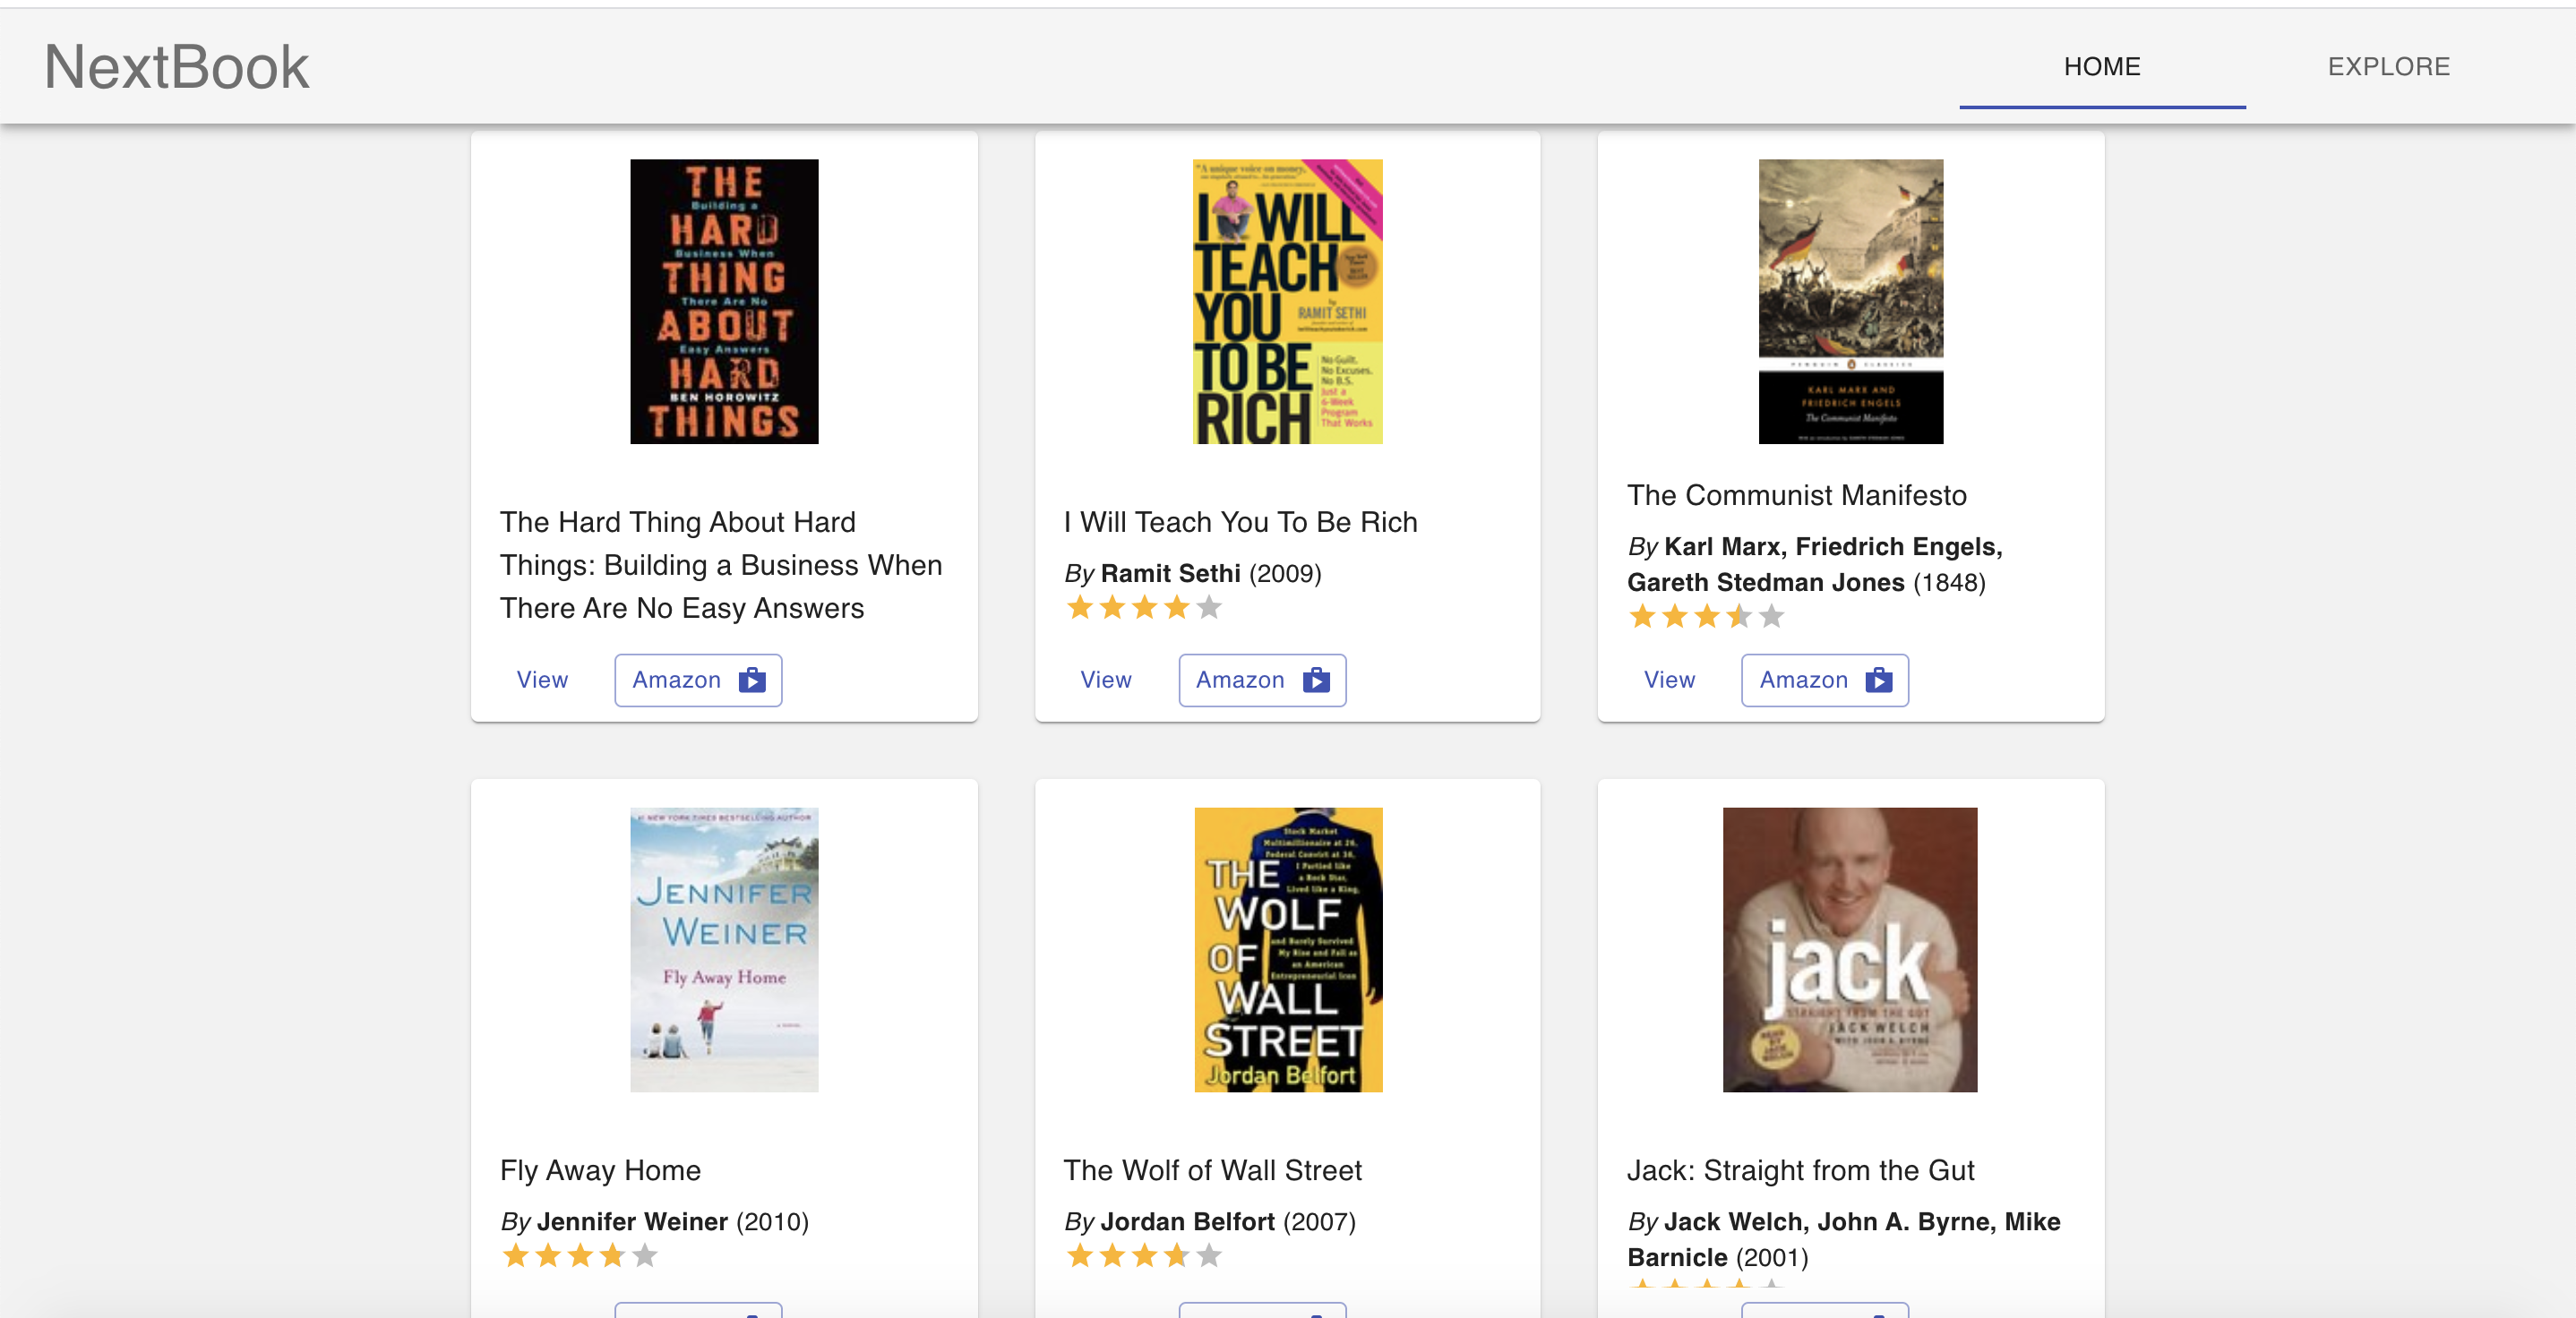2576x1318 pixels.
Task: Click star rating for The Communist Manifesto
Action: pos(1707,616)
